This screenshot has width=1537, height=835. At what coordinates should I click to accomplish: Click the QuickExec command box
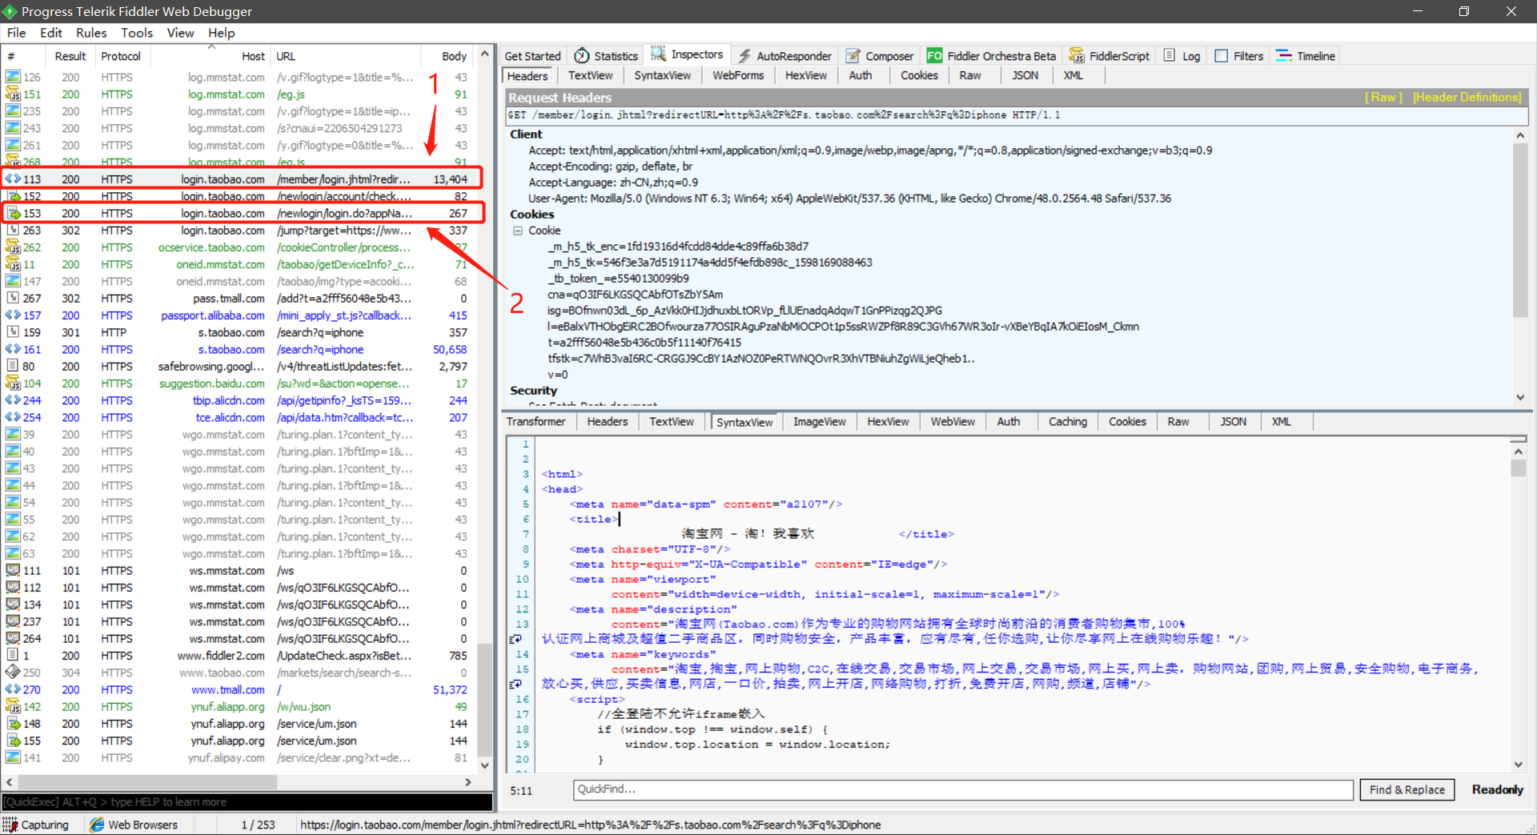(247, 801)
